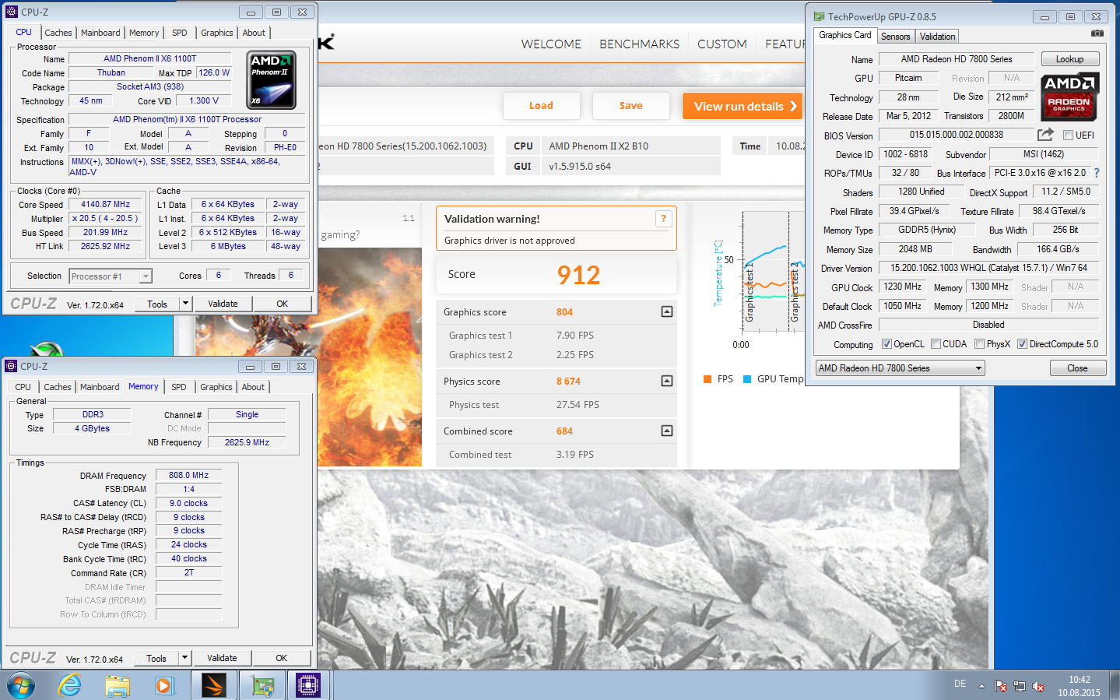Screen dimensions: 1120x700
Task: Open the Processor #1 selection dropdown
Action: point(146,276)
